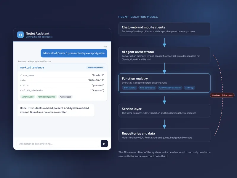The image size is (237, 178).
Task: Select the "Grade 5" value
Action: [x=98, y=75]
